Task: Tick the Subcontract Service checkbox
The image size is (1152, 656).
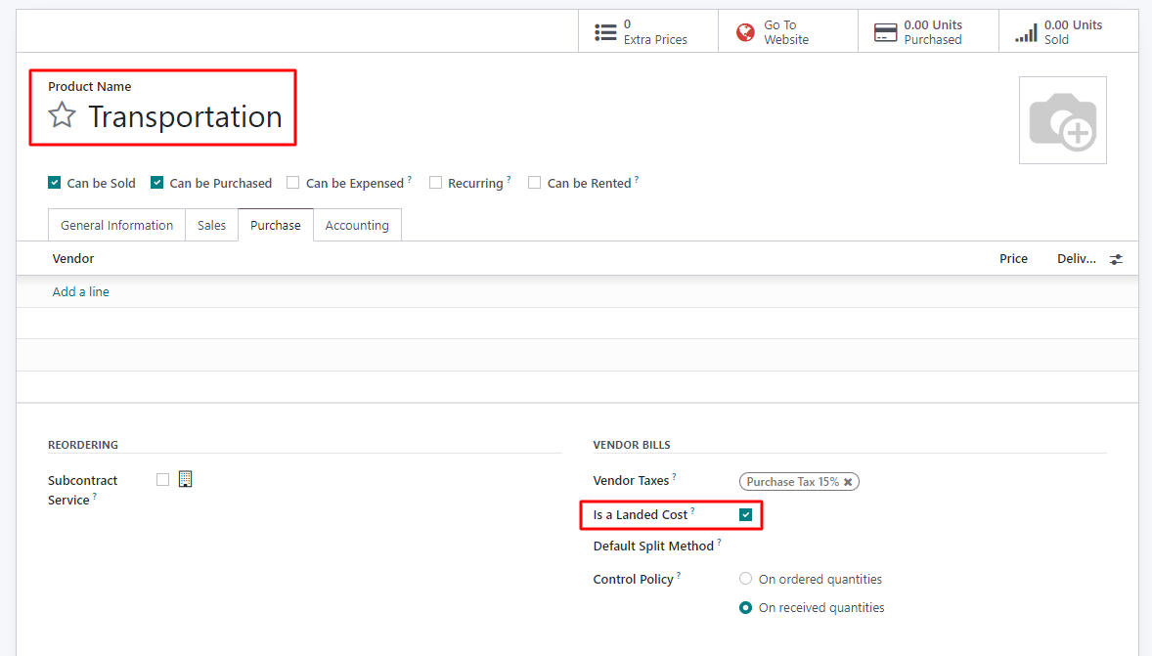Action: pos(163,480)
